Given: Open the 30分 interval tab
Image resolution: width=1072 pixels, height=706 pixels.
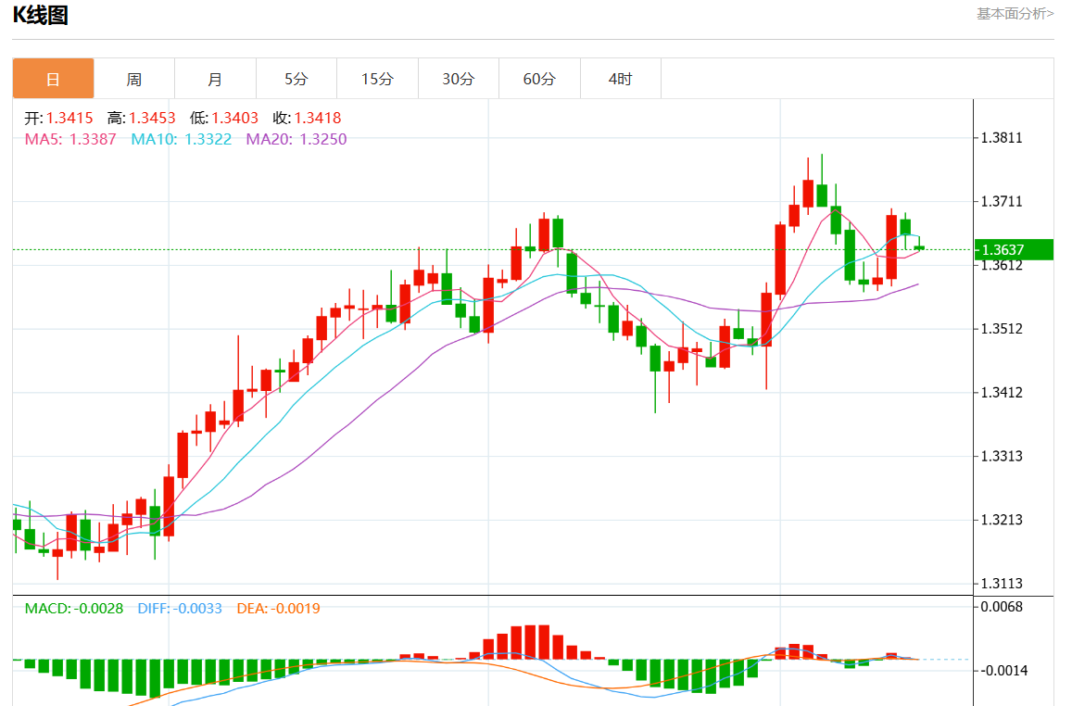Looking at the screenshot, I should (x=458, y=79).
